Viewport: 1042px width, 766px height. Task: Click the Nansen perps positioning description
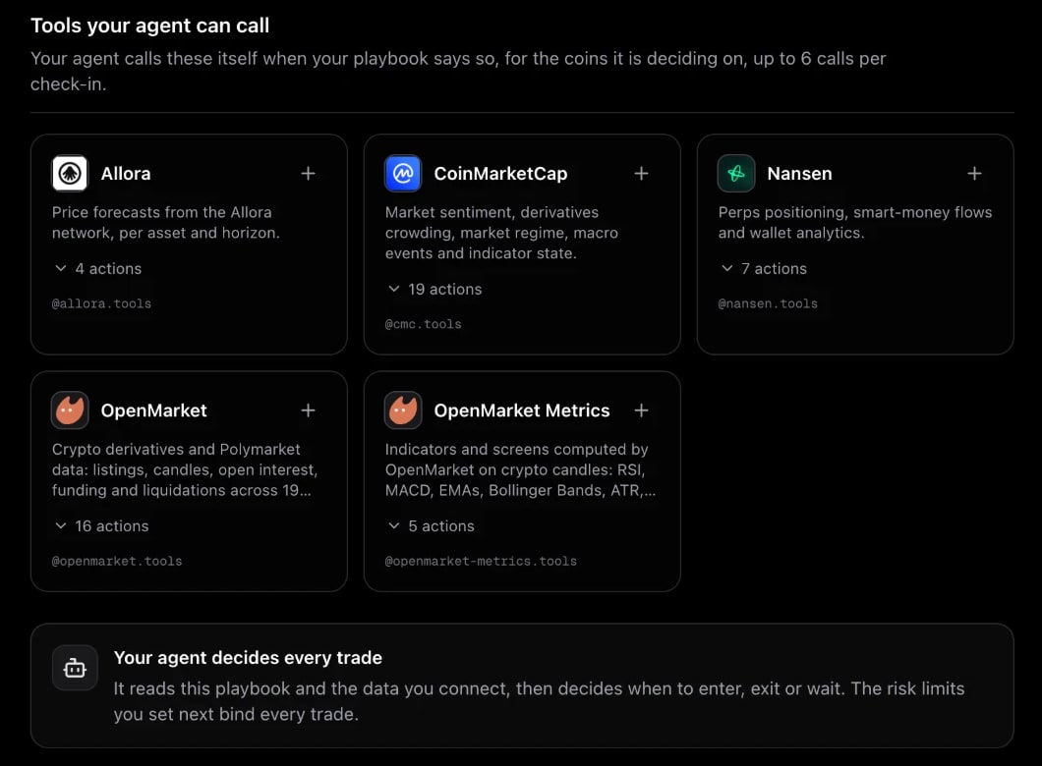(x=854, y=222)
